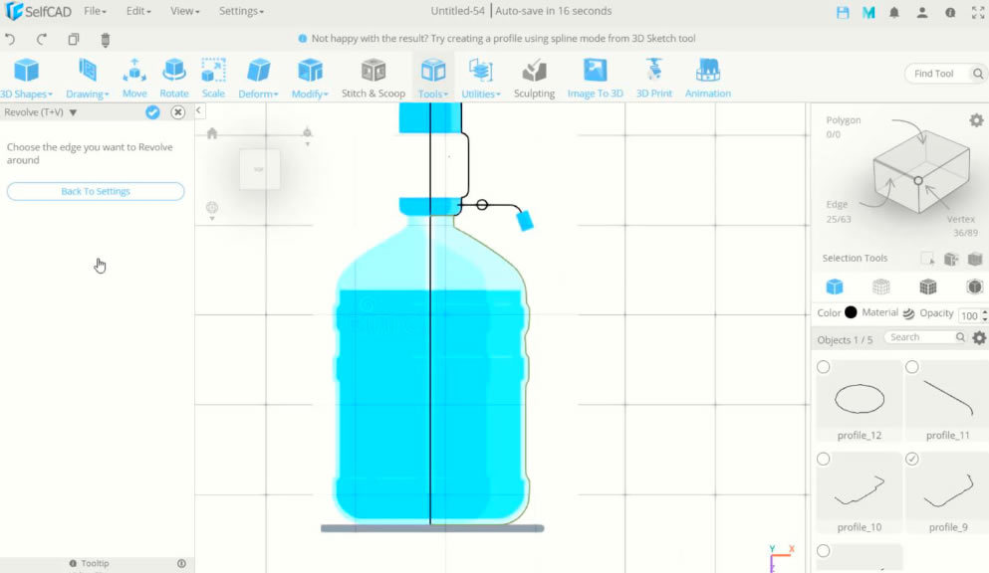This screenshot has height=573, width=989.
Task: Switch to solid with wireframe view
Action: pyautogui.click(x=928, y=287)
